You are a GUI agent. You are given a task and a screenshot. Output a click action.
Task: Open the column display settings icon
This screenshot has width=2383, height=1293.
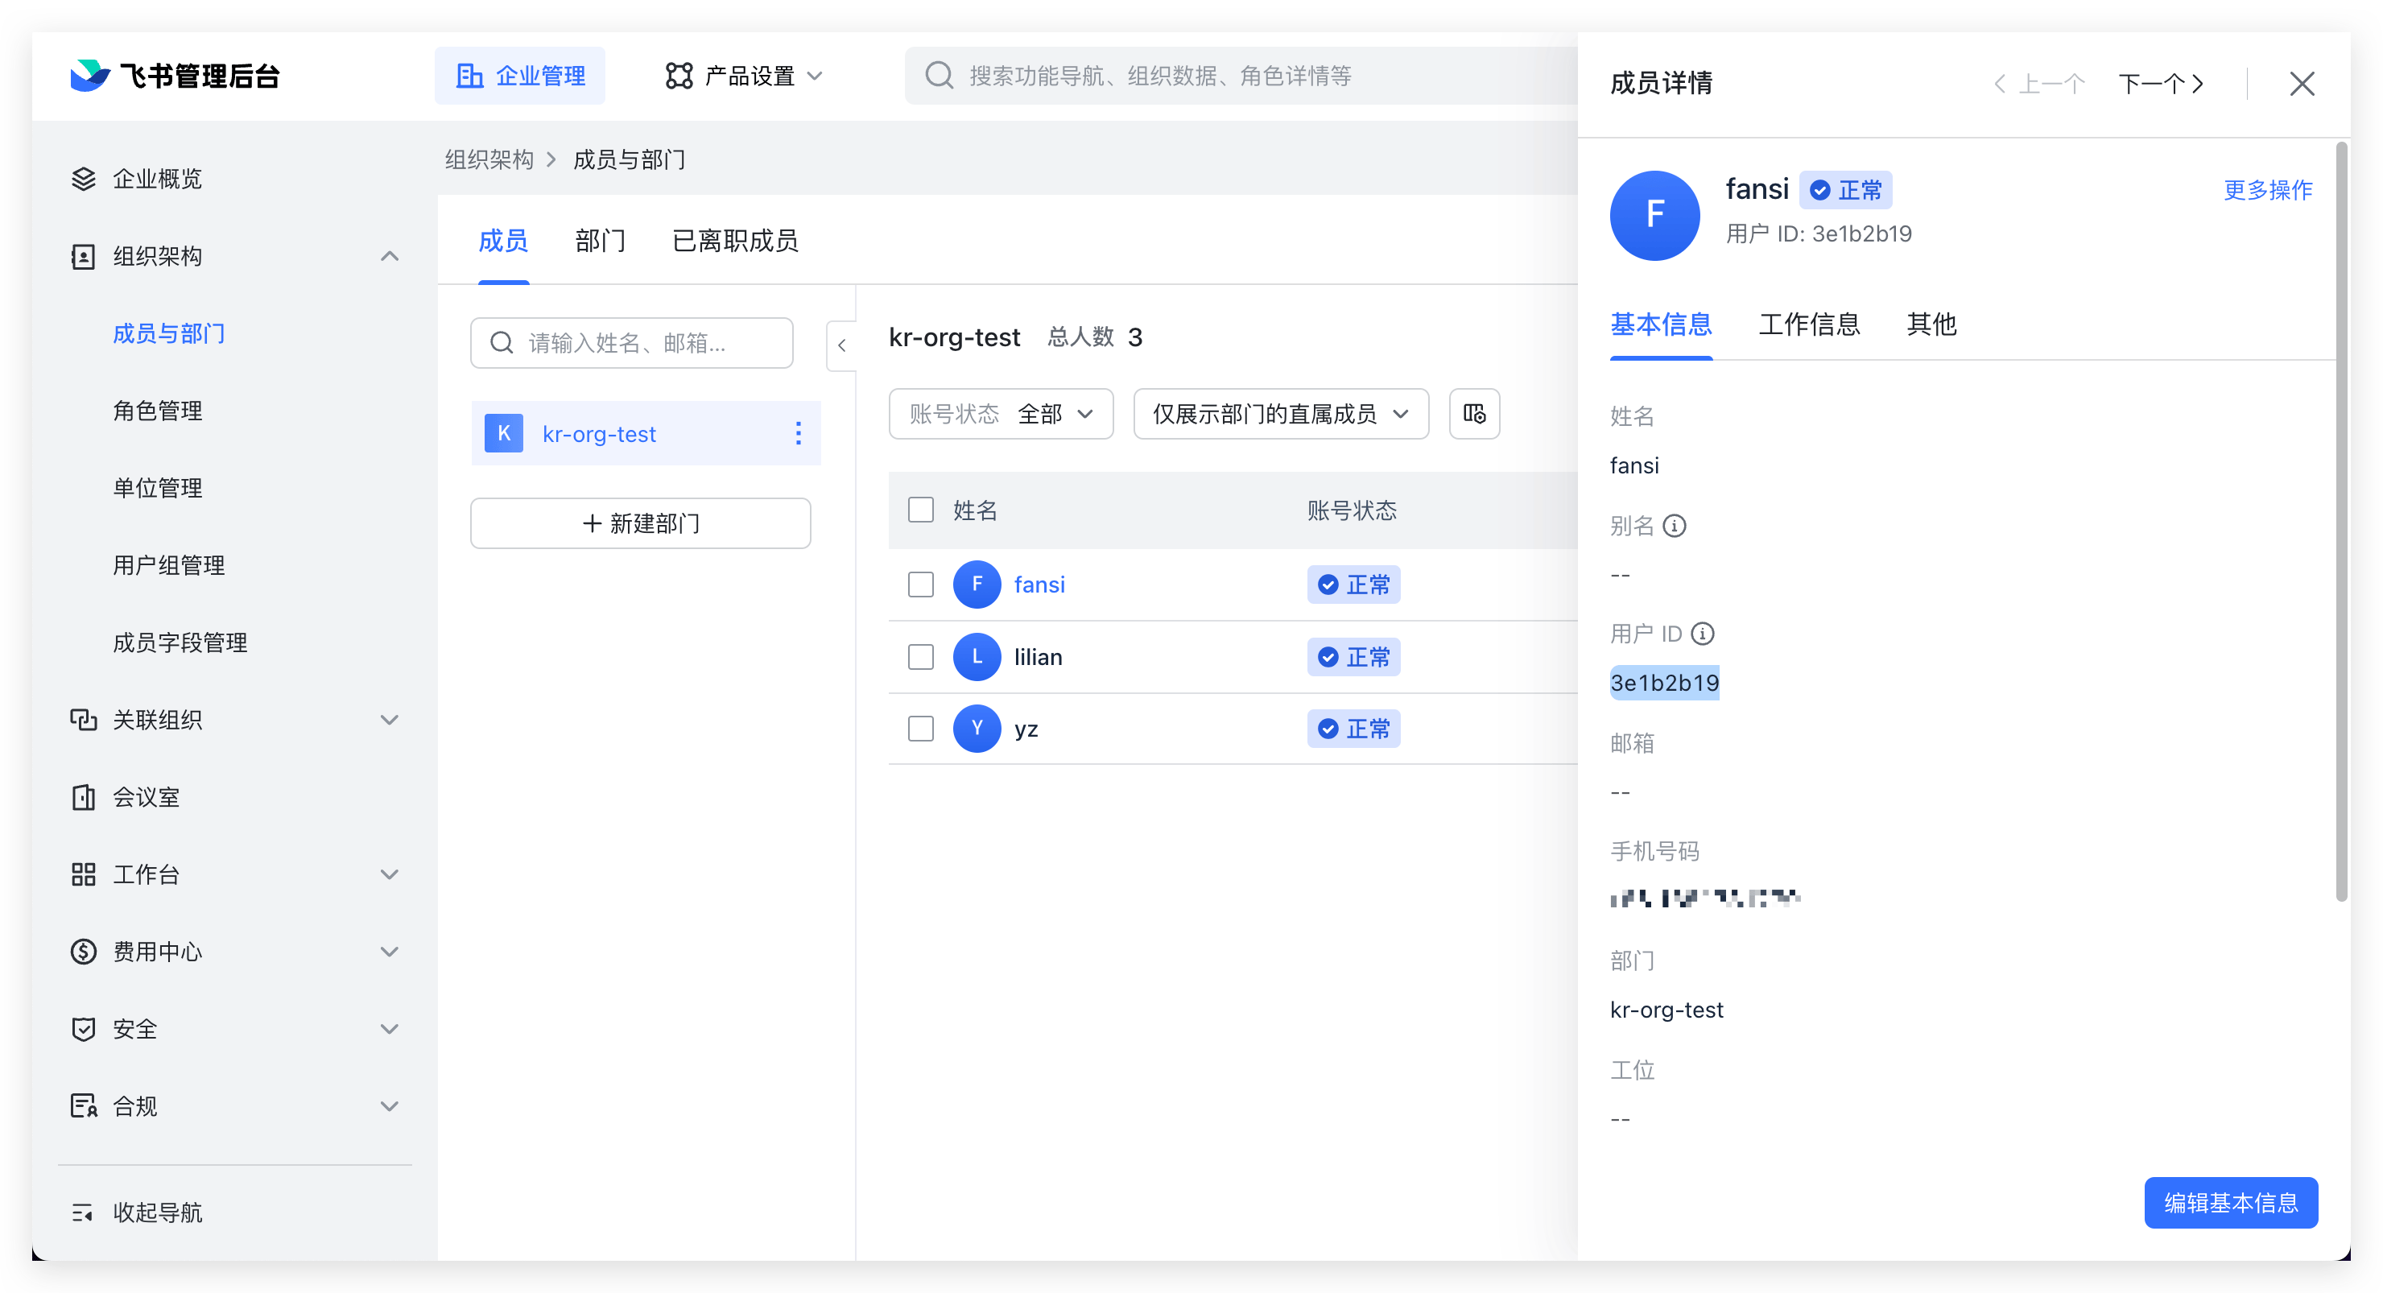click(x=1473, y=414)
